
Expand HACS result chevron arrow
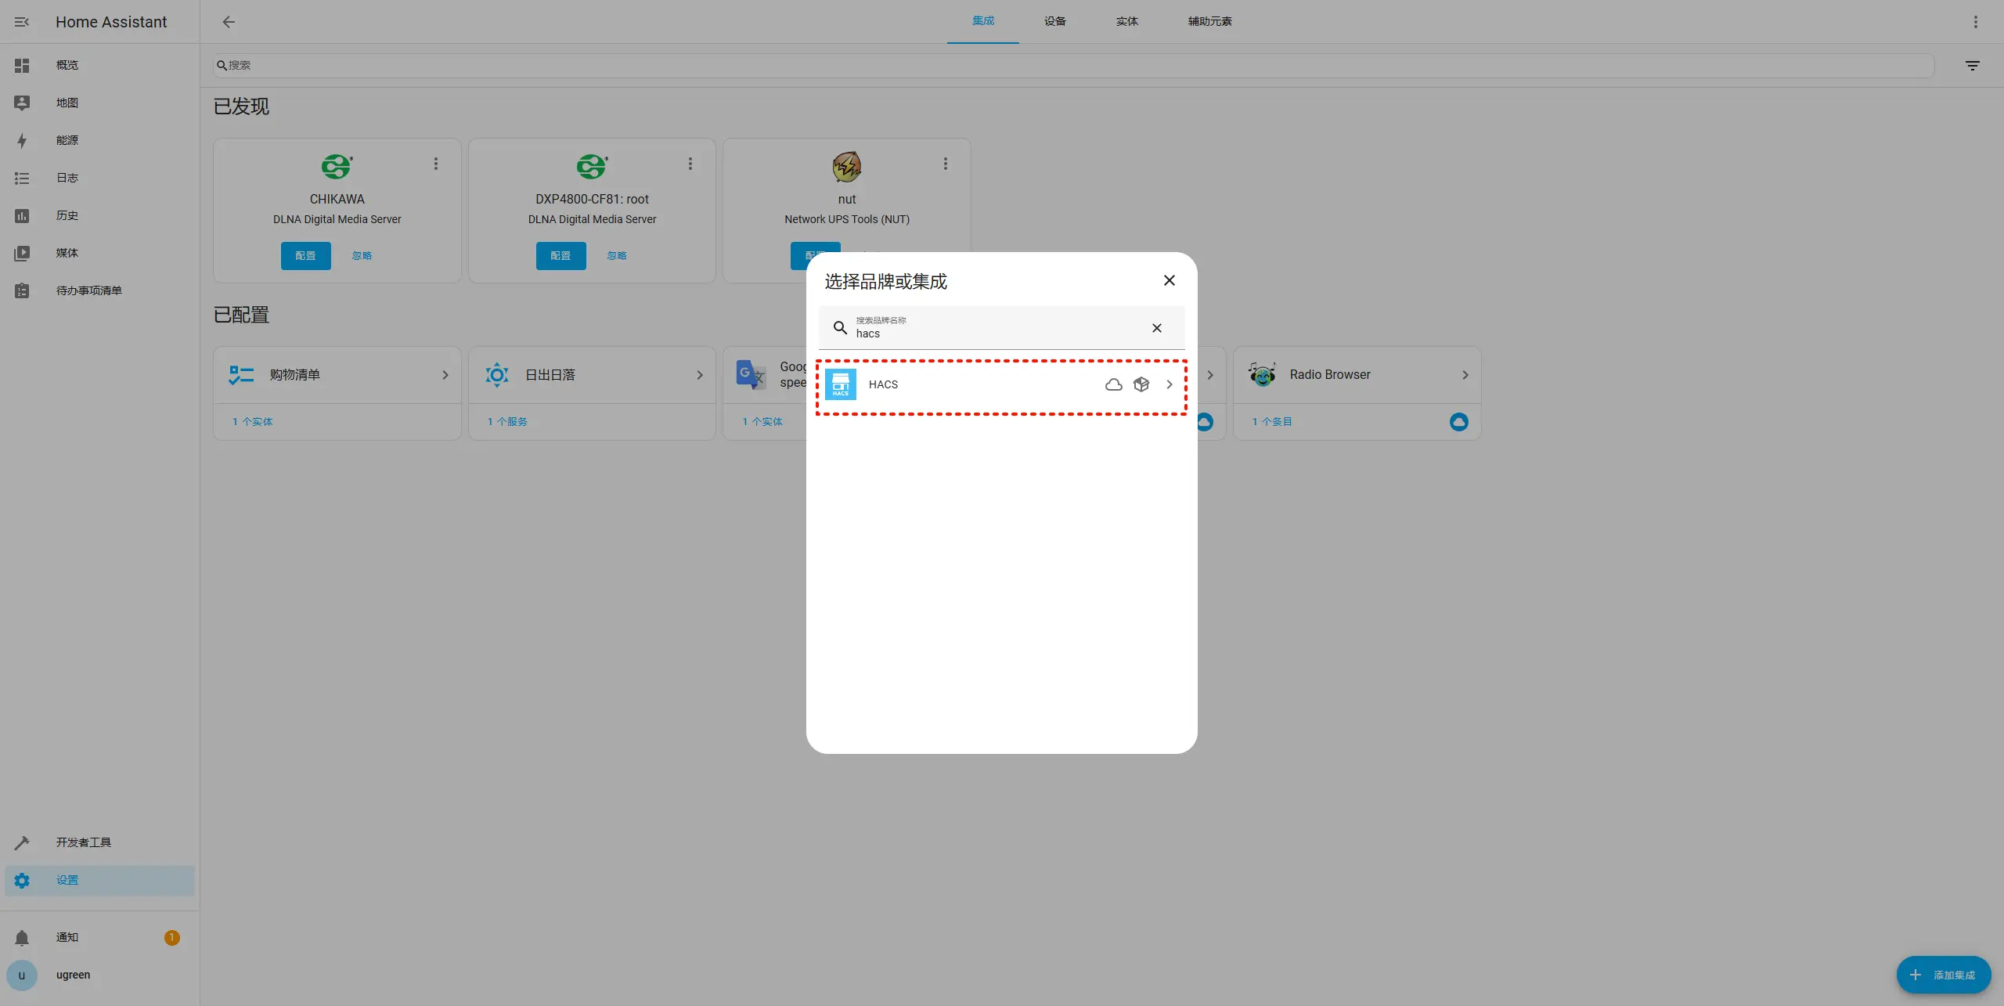(1169, 384)
